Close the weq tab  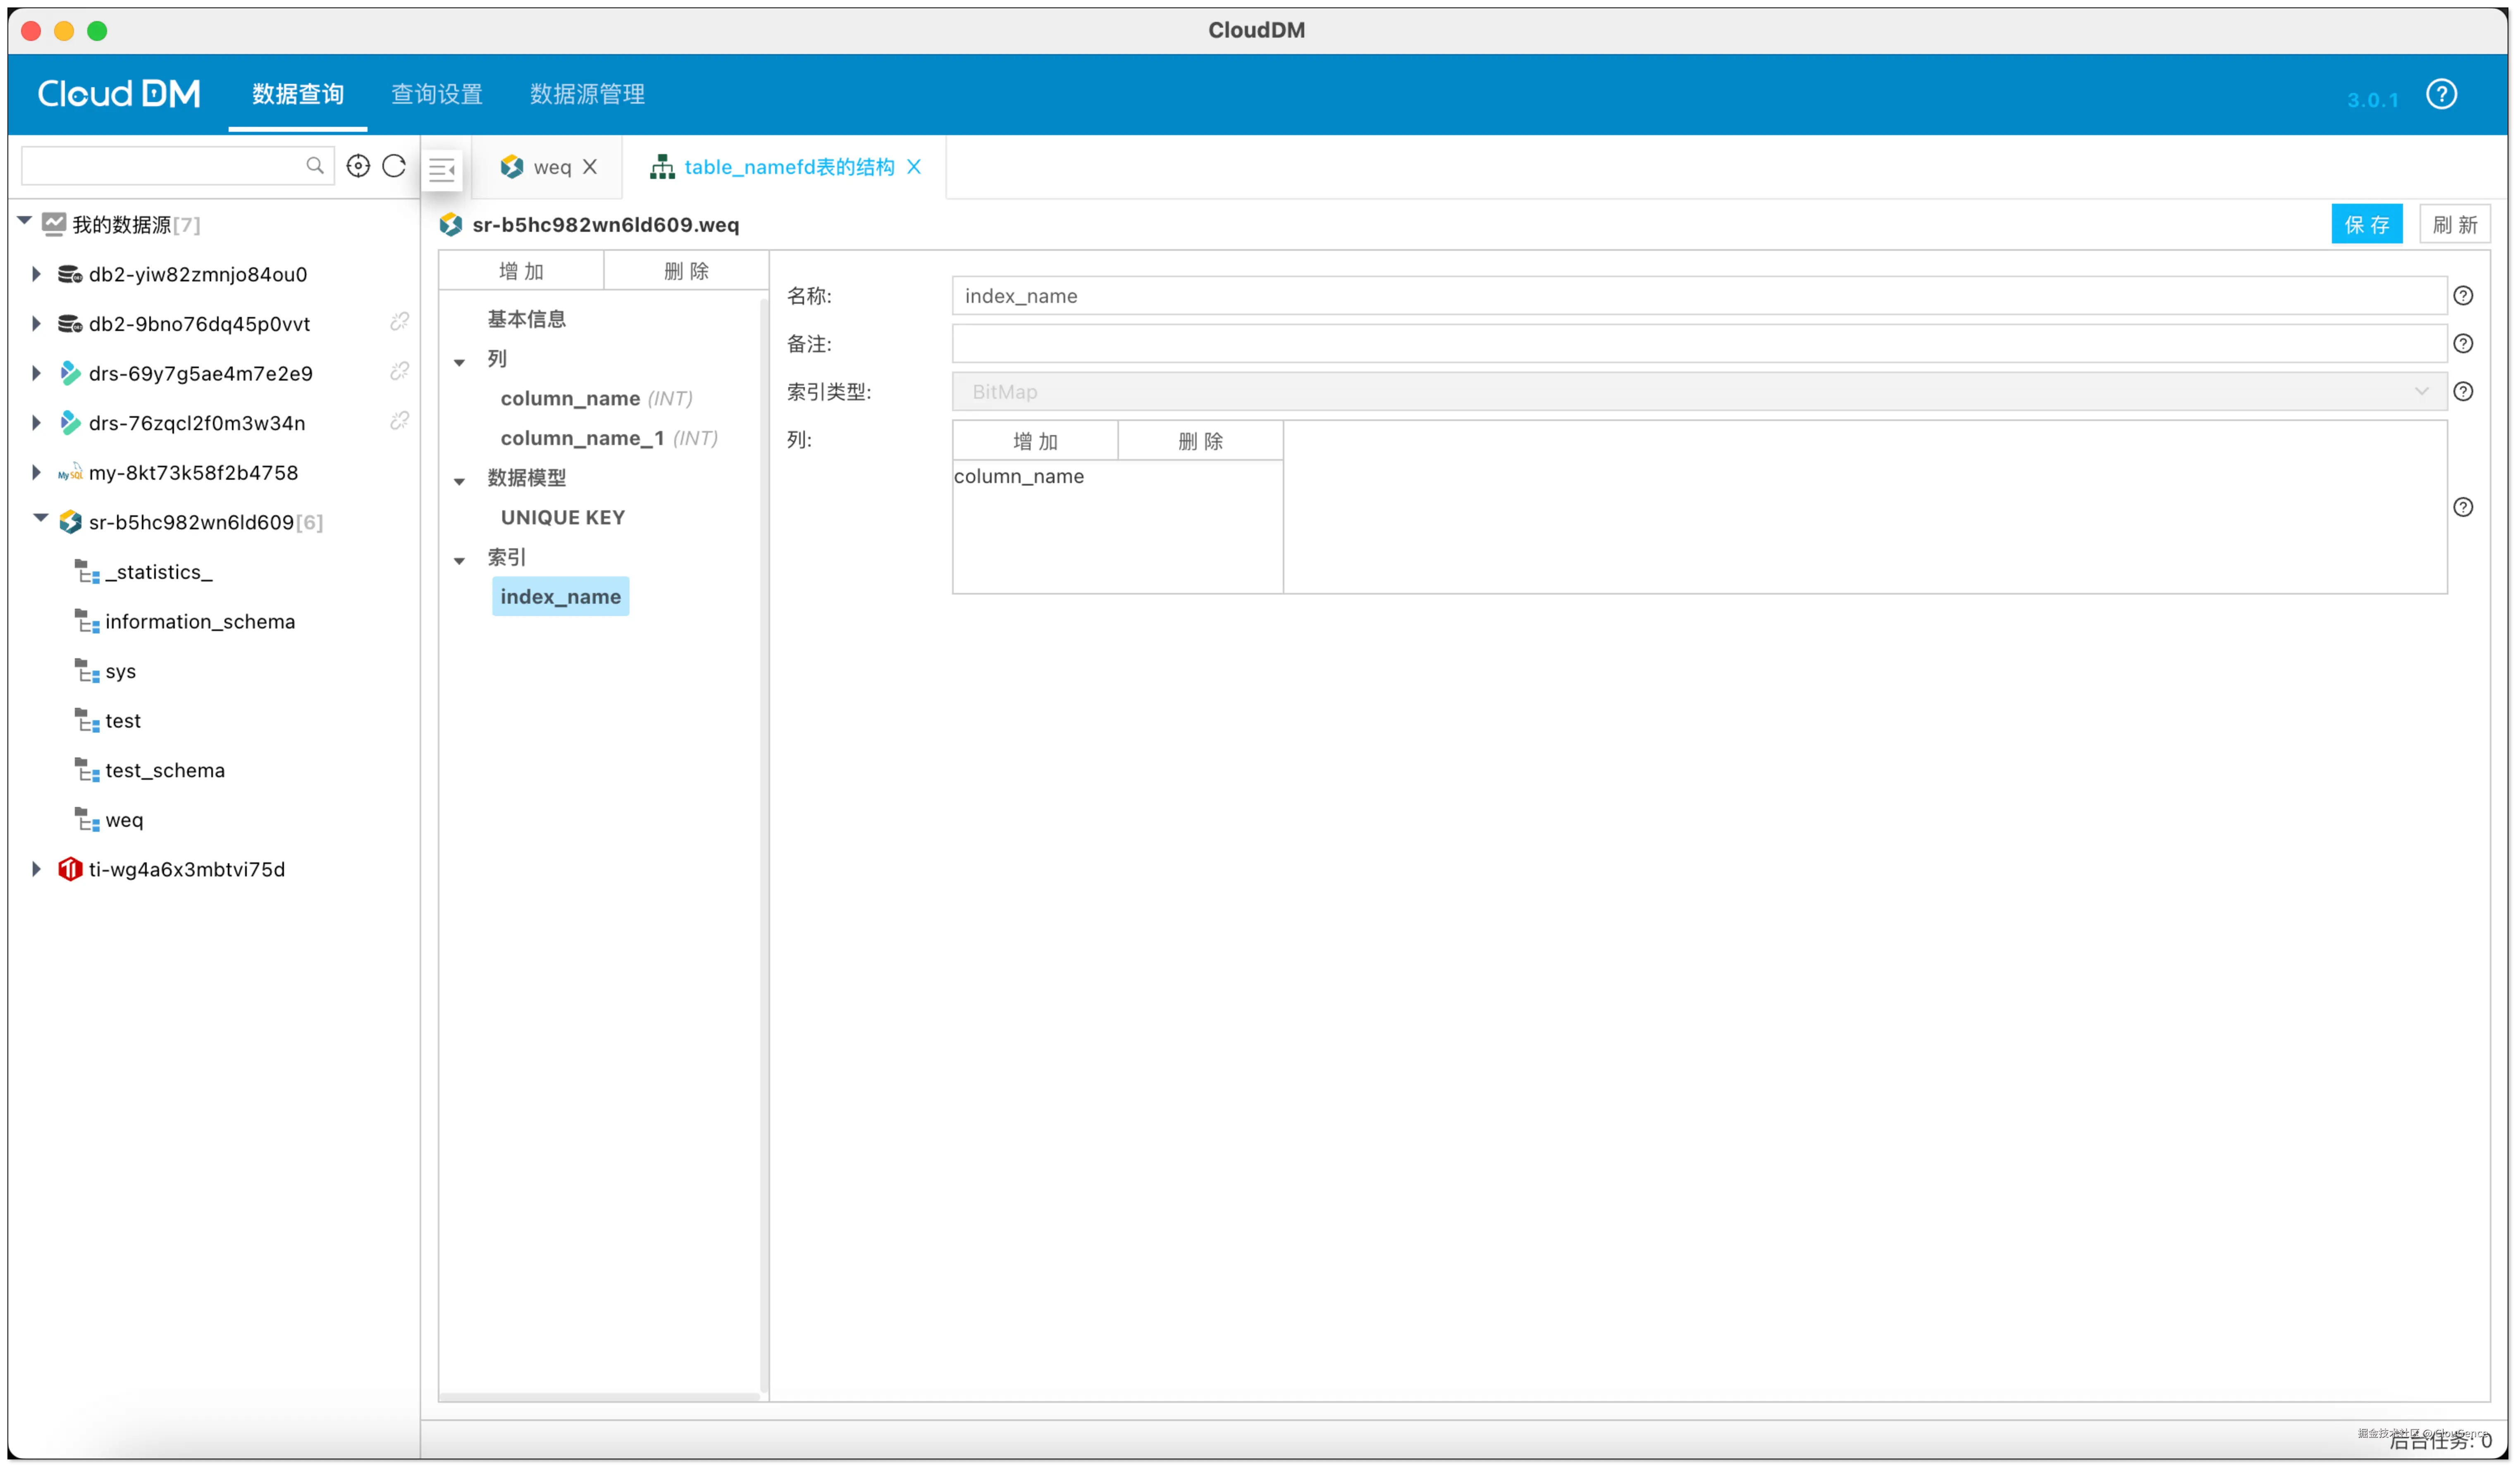coord(590,167)
